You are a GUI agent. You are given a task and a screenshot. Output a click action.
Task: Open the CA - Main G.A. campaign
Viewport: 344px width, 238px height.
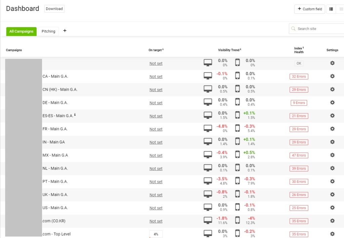(55, 76)
